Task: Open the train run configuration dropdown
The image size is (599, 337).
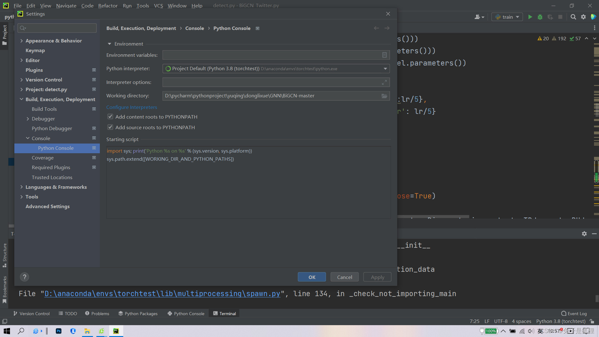Action: (507, 17)
